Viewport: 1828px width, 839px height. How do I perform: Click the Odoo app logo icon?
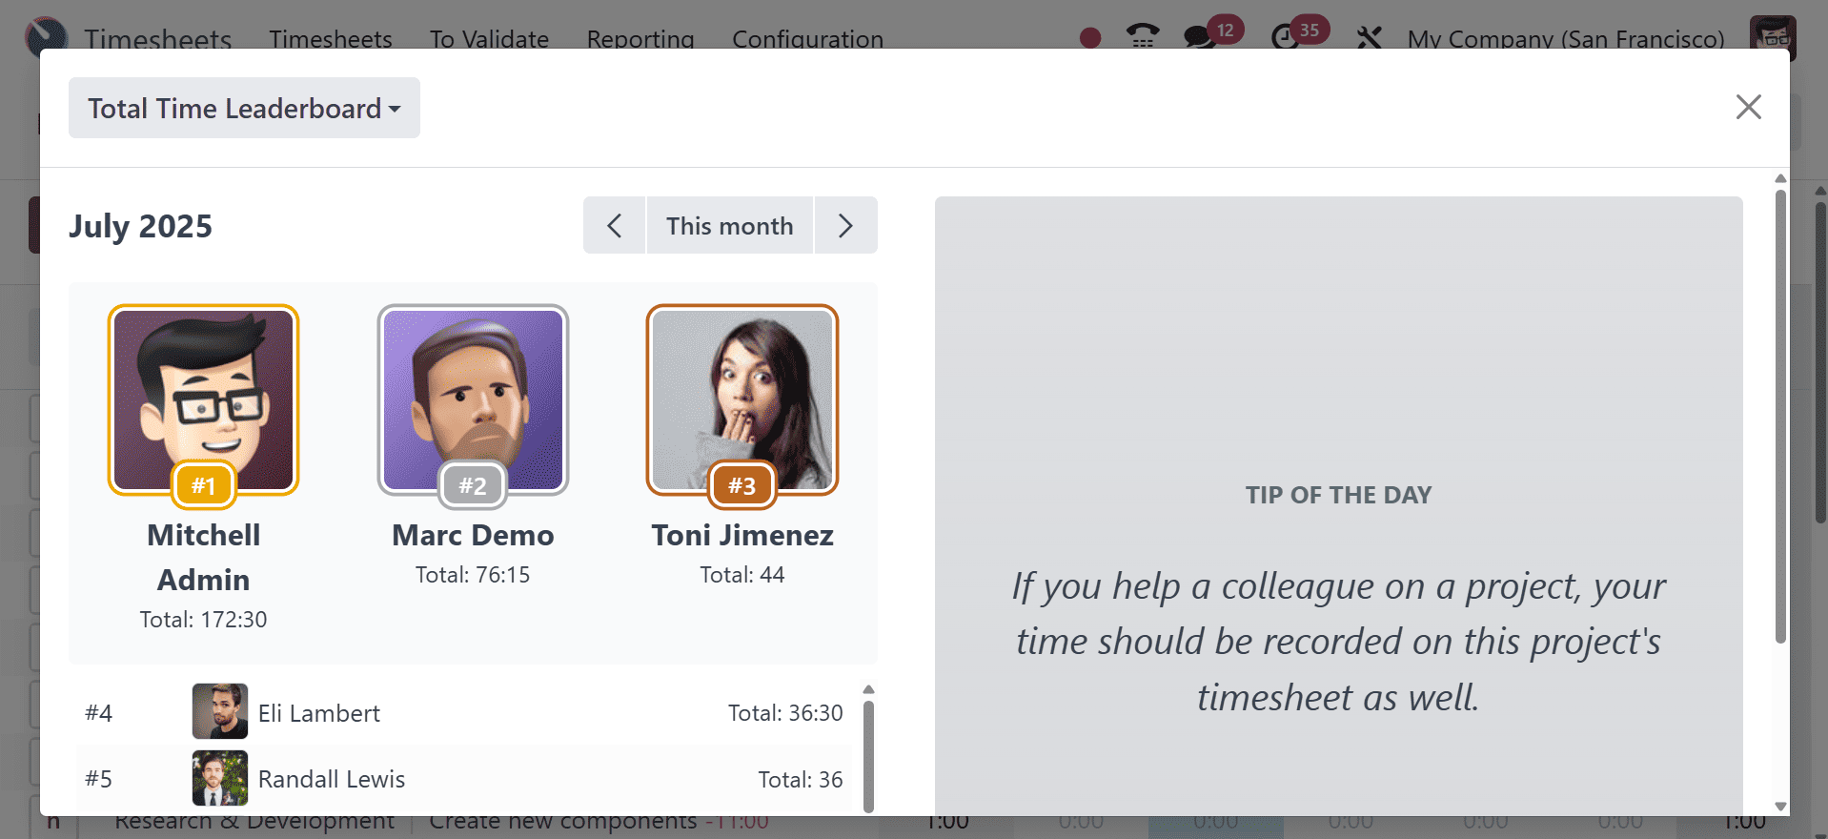click(46, 36)
